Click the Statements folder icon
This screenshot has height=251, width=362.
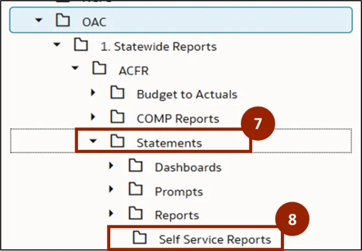(117, 142)
